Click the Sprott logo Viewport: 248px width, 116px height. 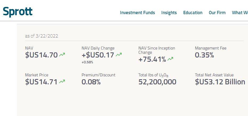(18, 12)
